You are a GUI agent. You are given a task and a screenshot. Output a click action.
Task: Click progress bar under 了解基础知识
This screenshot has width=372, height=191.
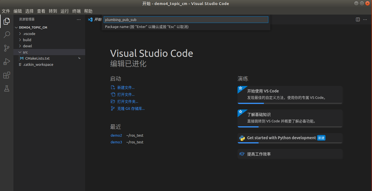coord(290,127)
